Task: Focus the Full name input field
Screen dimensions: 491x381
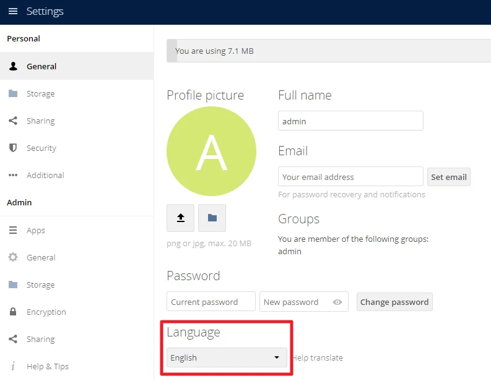Action: pyautogui.click(x=350, y=121)
